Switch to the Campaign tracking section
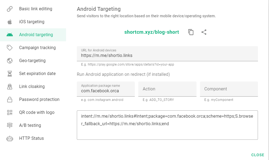Viewport: 269px width, 160px height. click(37, 47)
